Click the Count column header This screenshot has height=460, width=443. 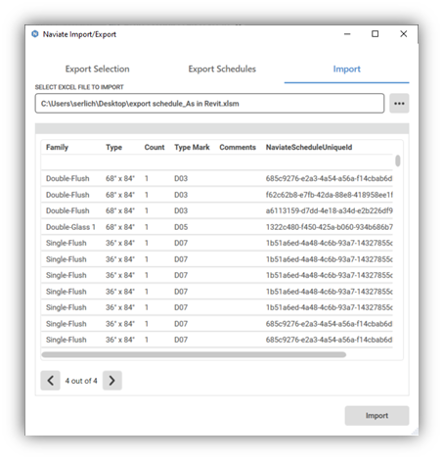(155, 147)
